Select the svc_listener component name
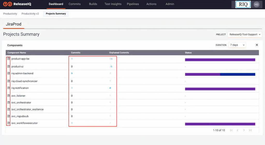 pos(18,96)
